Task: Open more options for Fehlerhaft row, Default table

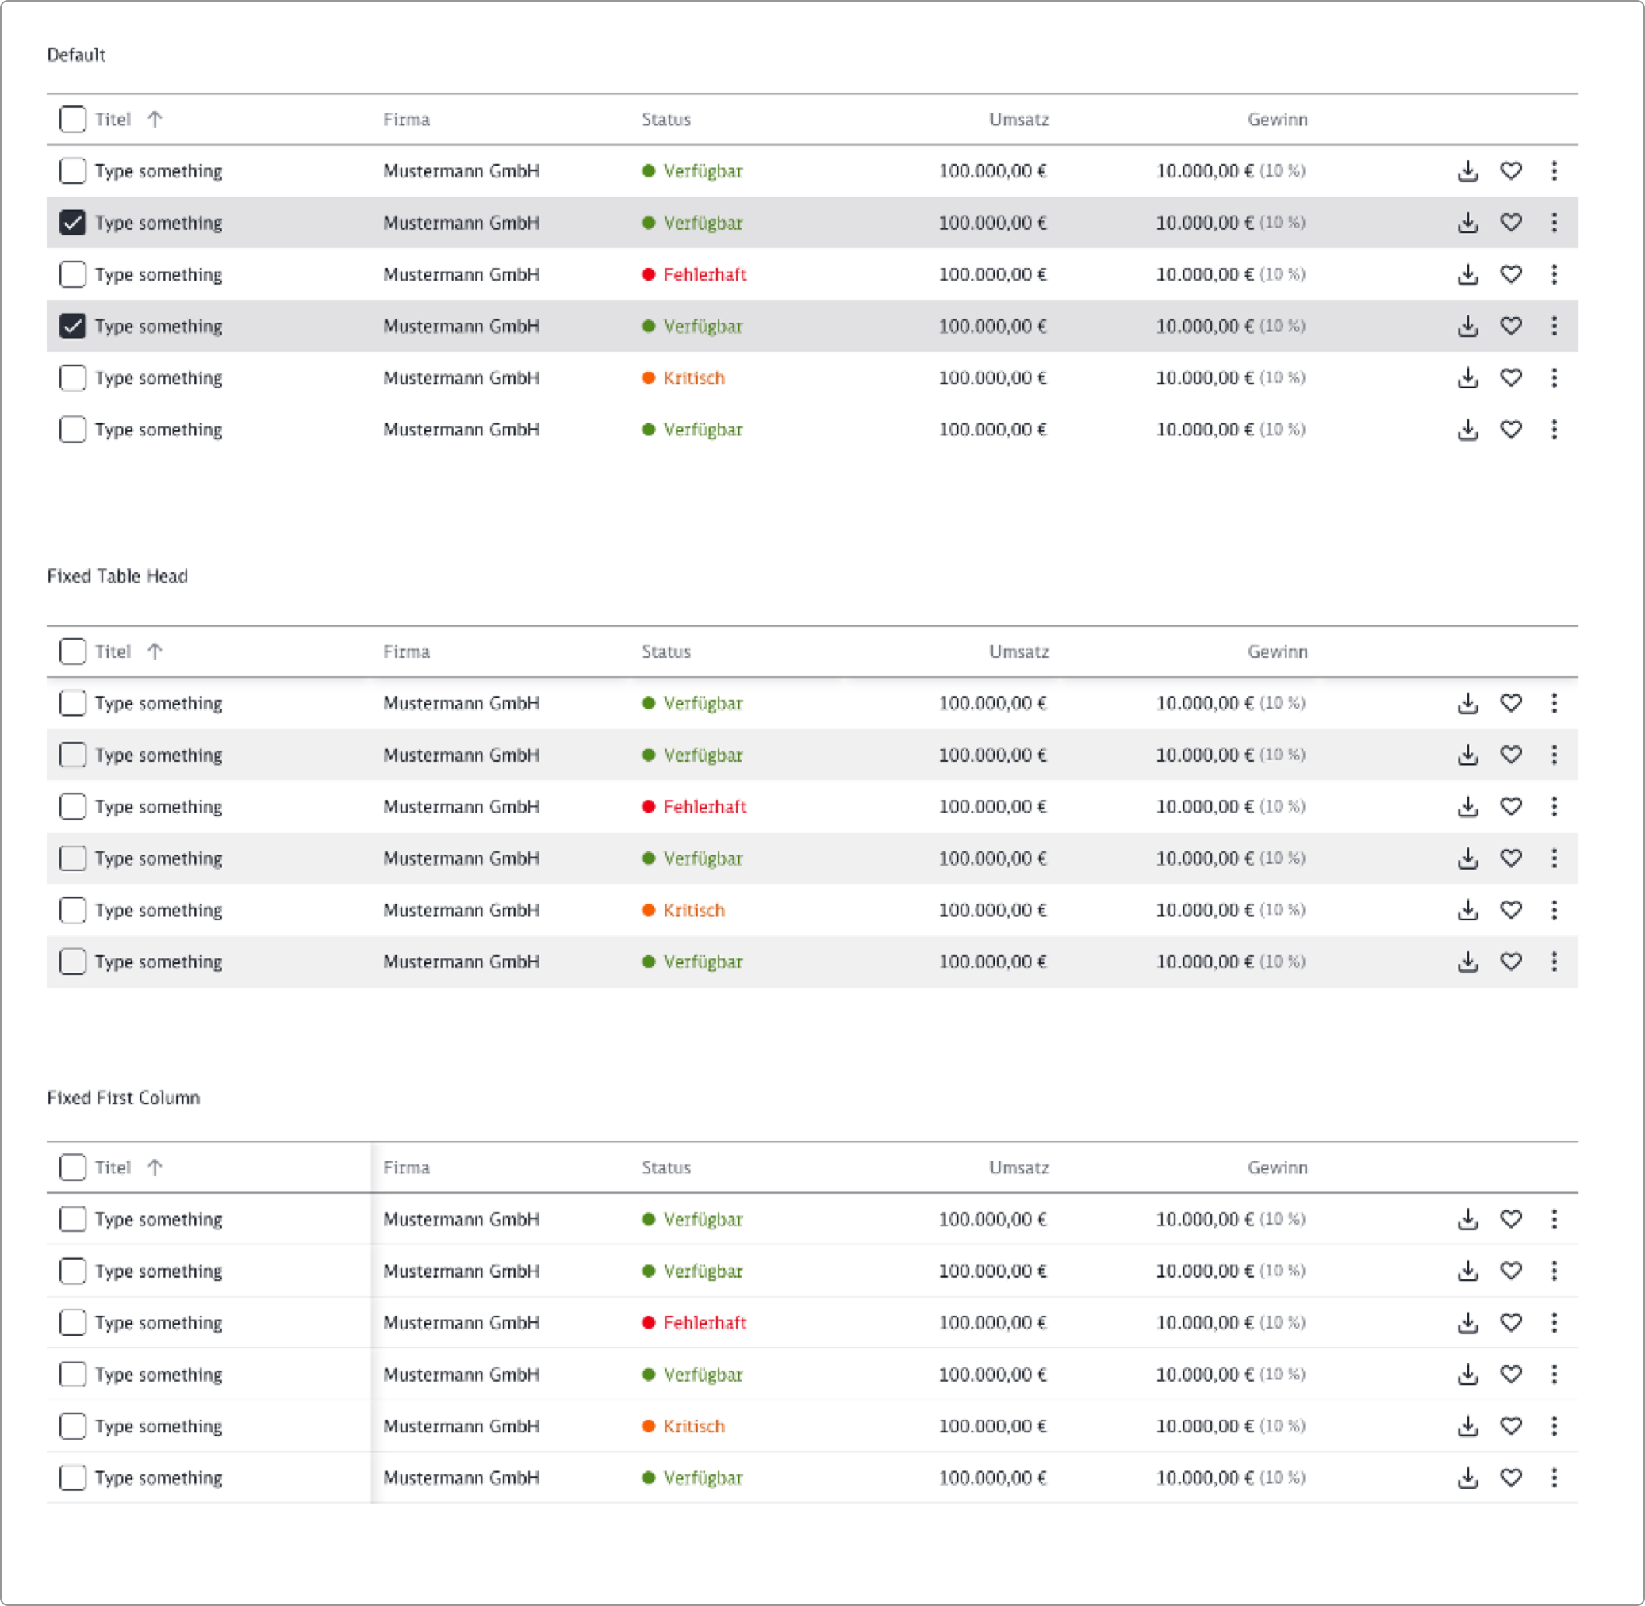Action: tap(1554, 274)
